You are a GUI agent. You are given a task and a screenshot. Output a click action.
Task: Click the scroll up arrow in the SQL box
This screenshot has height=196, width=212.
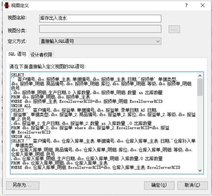pyautogui.click(x=200, y=76)
